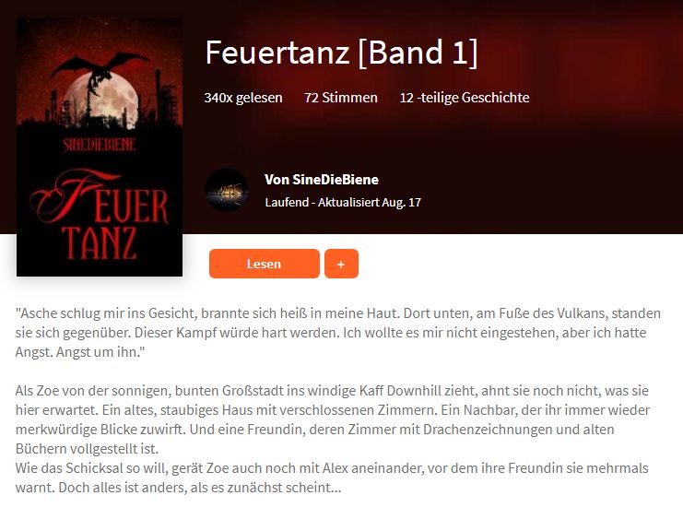Screen dimensions: 683x519
Task: Click the red Feuer Tanz lettering on cover
Action: [x=100, y=215]
